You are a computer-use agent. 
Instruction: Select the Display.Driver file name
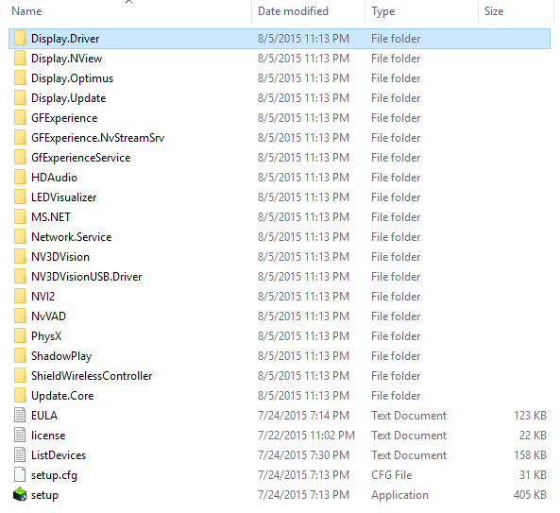tap(65, 39)
